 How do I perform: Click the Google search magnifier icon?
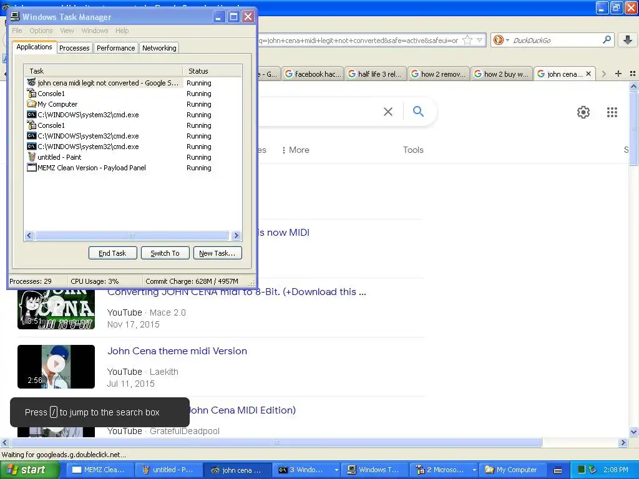[x=418, y=111]
